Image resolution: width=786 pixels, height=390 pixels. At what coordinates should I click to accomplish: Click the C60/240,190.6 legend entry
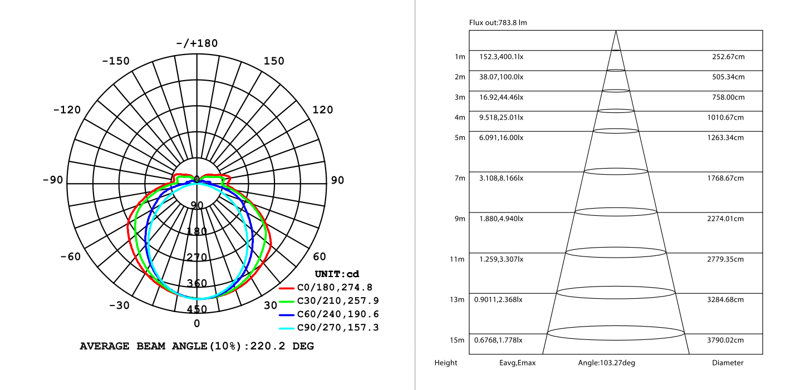coord(328,314)
